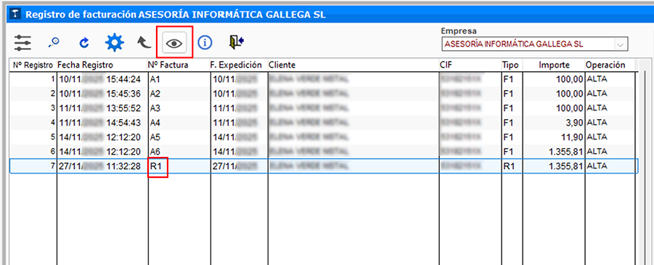Click registration time 15:44:24

coord(123,79)
